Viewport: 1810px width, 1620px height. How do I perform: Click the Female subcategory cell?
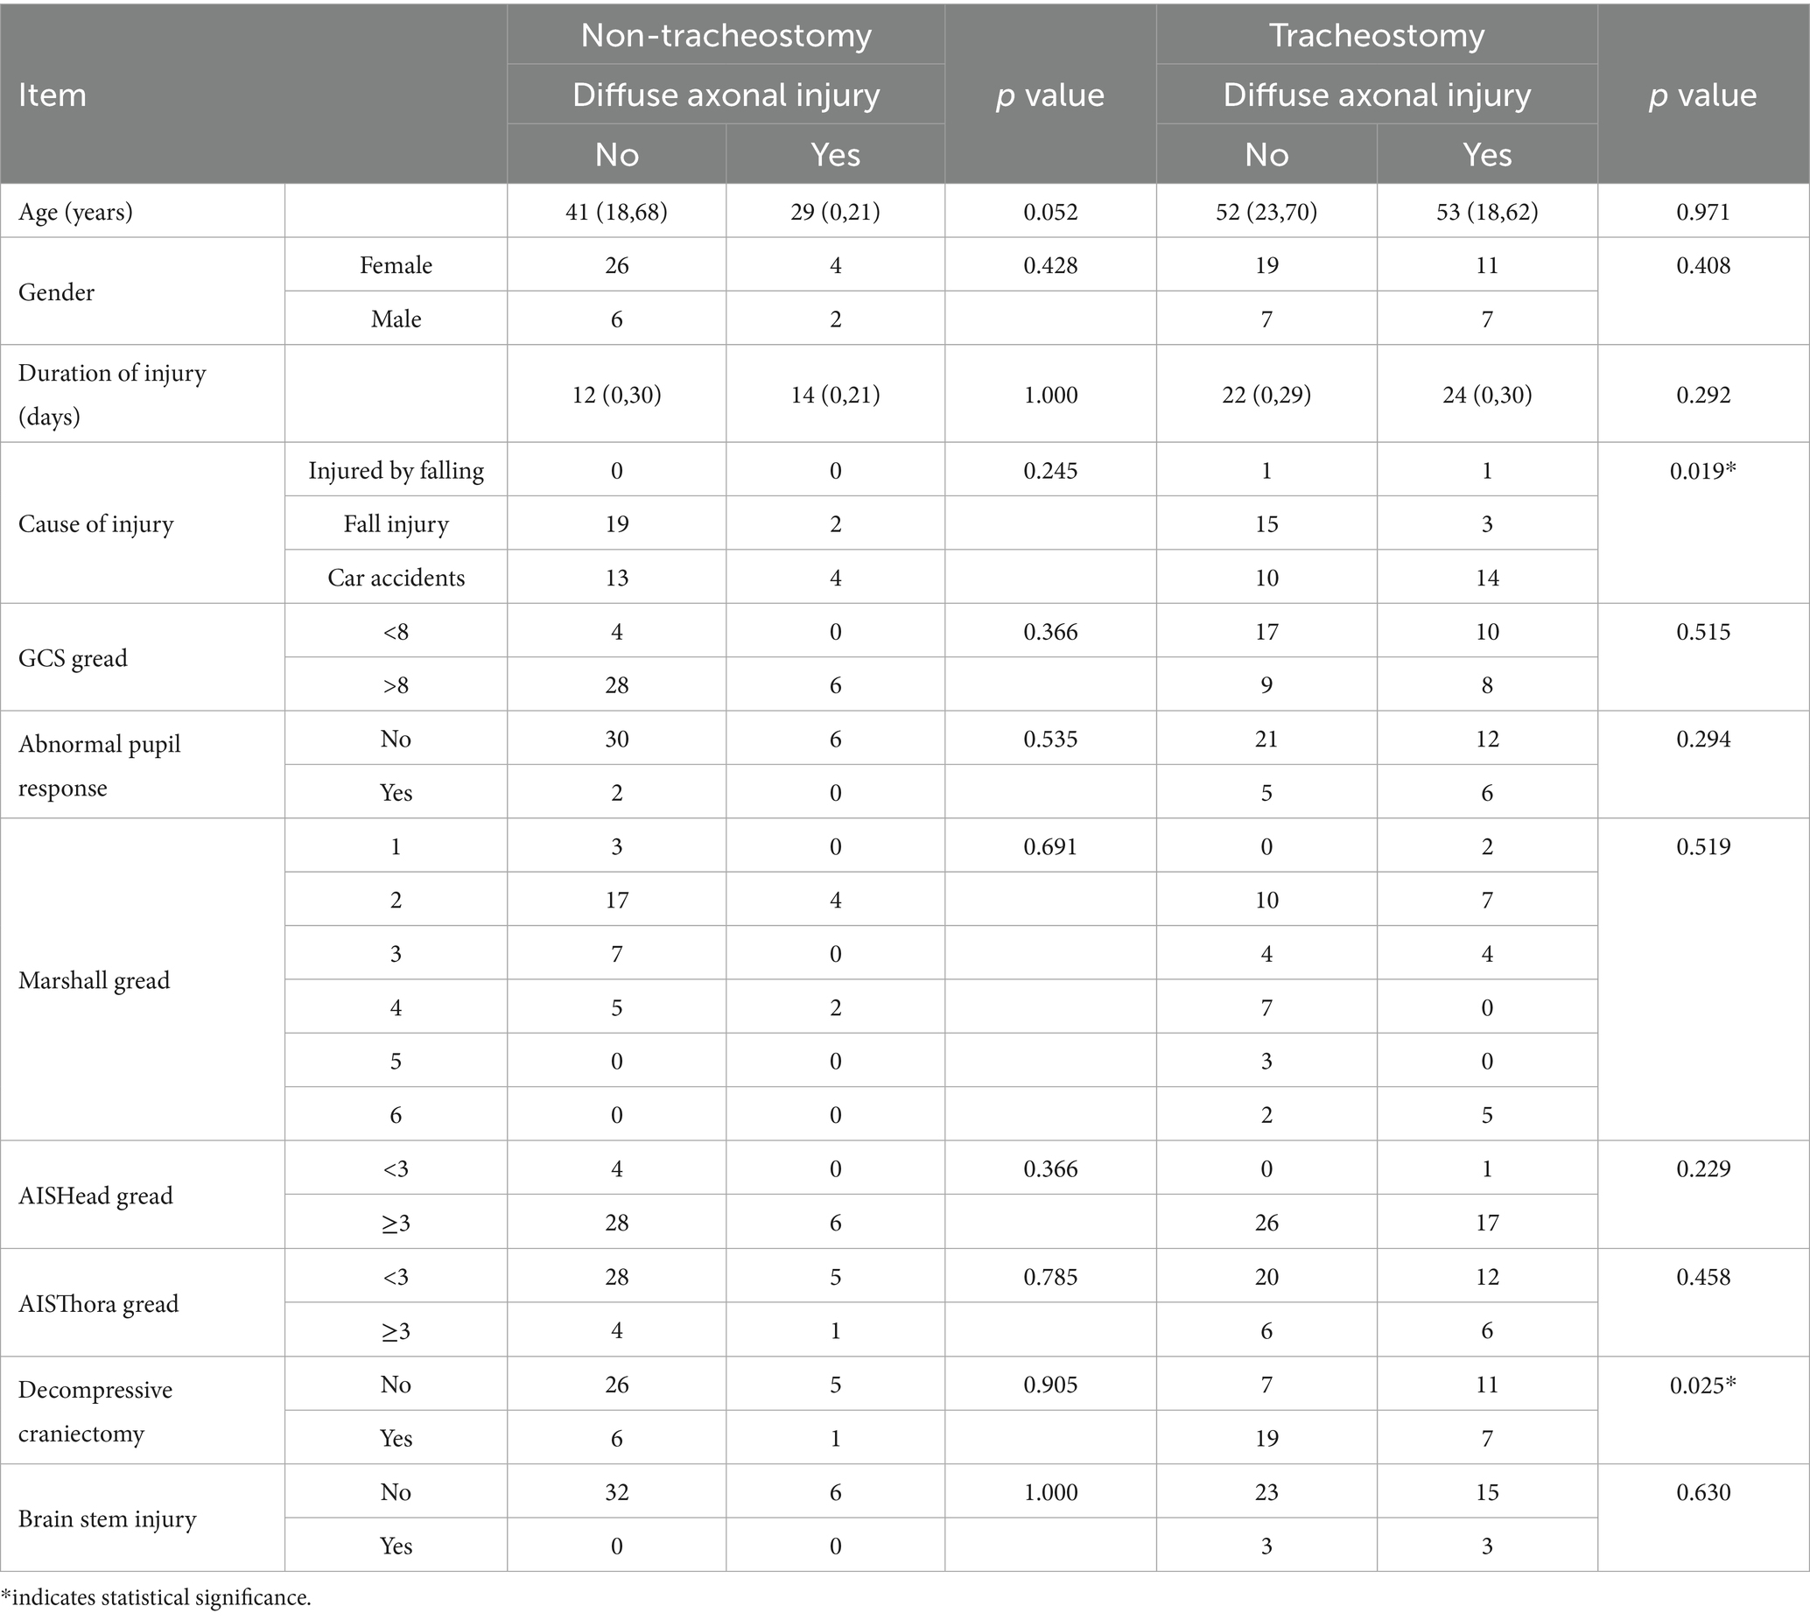396,265
